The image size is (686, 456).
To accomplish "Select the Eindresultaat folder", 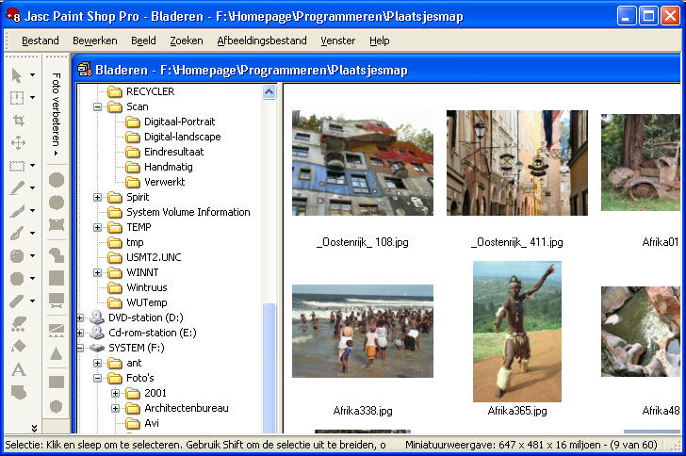I will pos(173,152).
